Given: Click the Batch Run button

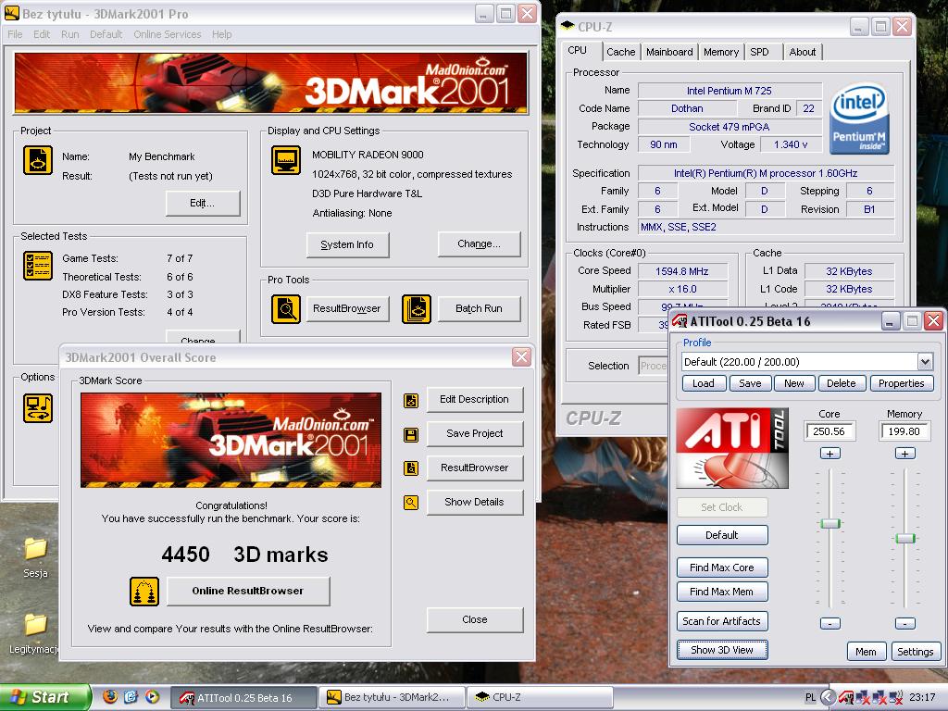Looking at the screenshot, I should tap(479, 309).
